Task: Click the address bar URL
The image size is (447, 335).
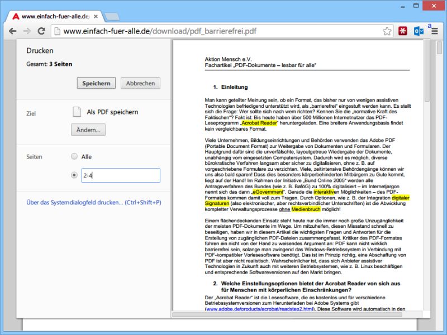Action: coord(160,31)
